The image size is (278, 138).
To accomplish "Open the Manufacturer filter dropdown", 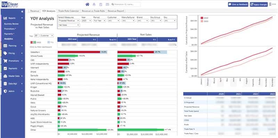I will (x=128, y=21).
